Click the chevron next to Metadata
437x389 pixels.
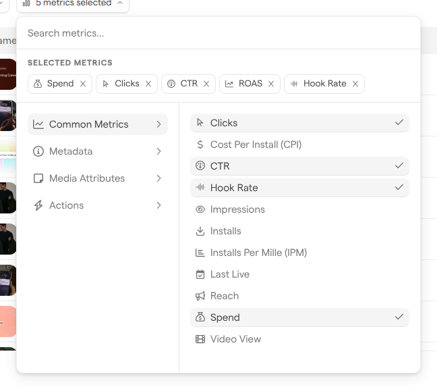click(158, 151)
